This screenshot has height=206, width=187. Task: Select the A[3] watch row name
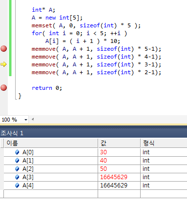[x=28, y=177]
